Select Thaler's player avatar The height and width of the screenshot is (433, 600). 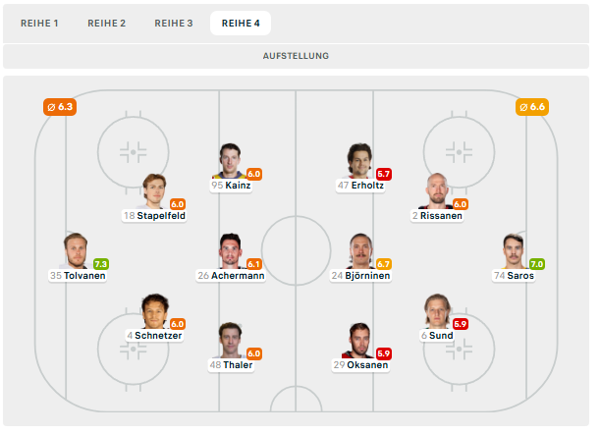[x=231, y=340]
